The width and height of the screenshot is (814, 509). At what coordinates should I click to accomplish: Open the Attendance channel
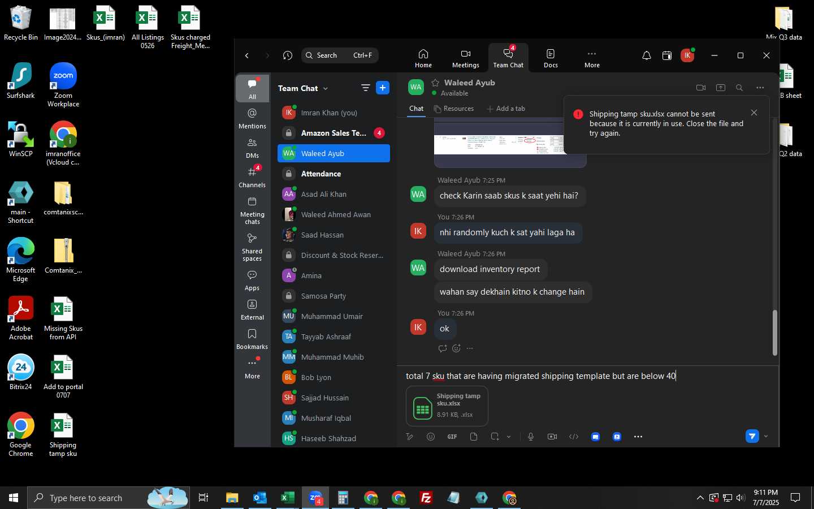point(334,174)
